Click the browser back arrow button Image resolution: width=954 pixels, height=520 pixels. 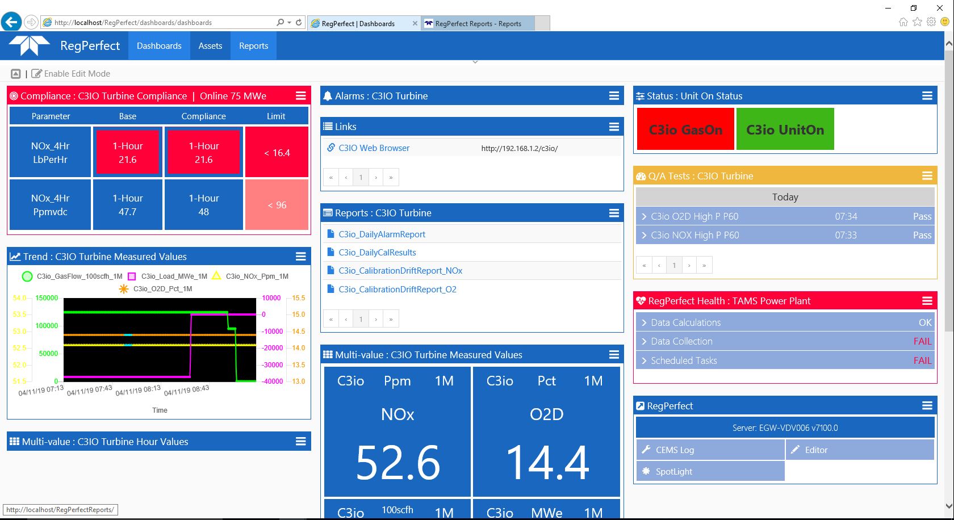click(11, 22)
